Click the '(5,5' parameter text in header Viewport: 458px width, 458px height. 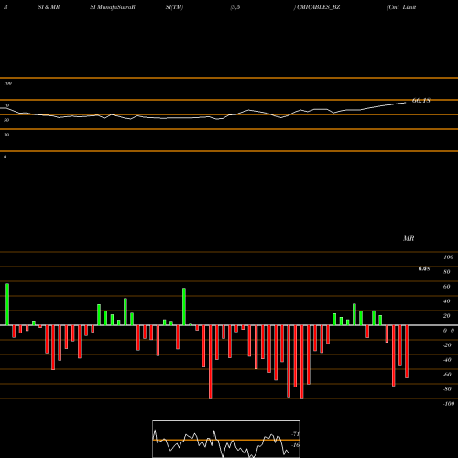(235, 7)
